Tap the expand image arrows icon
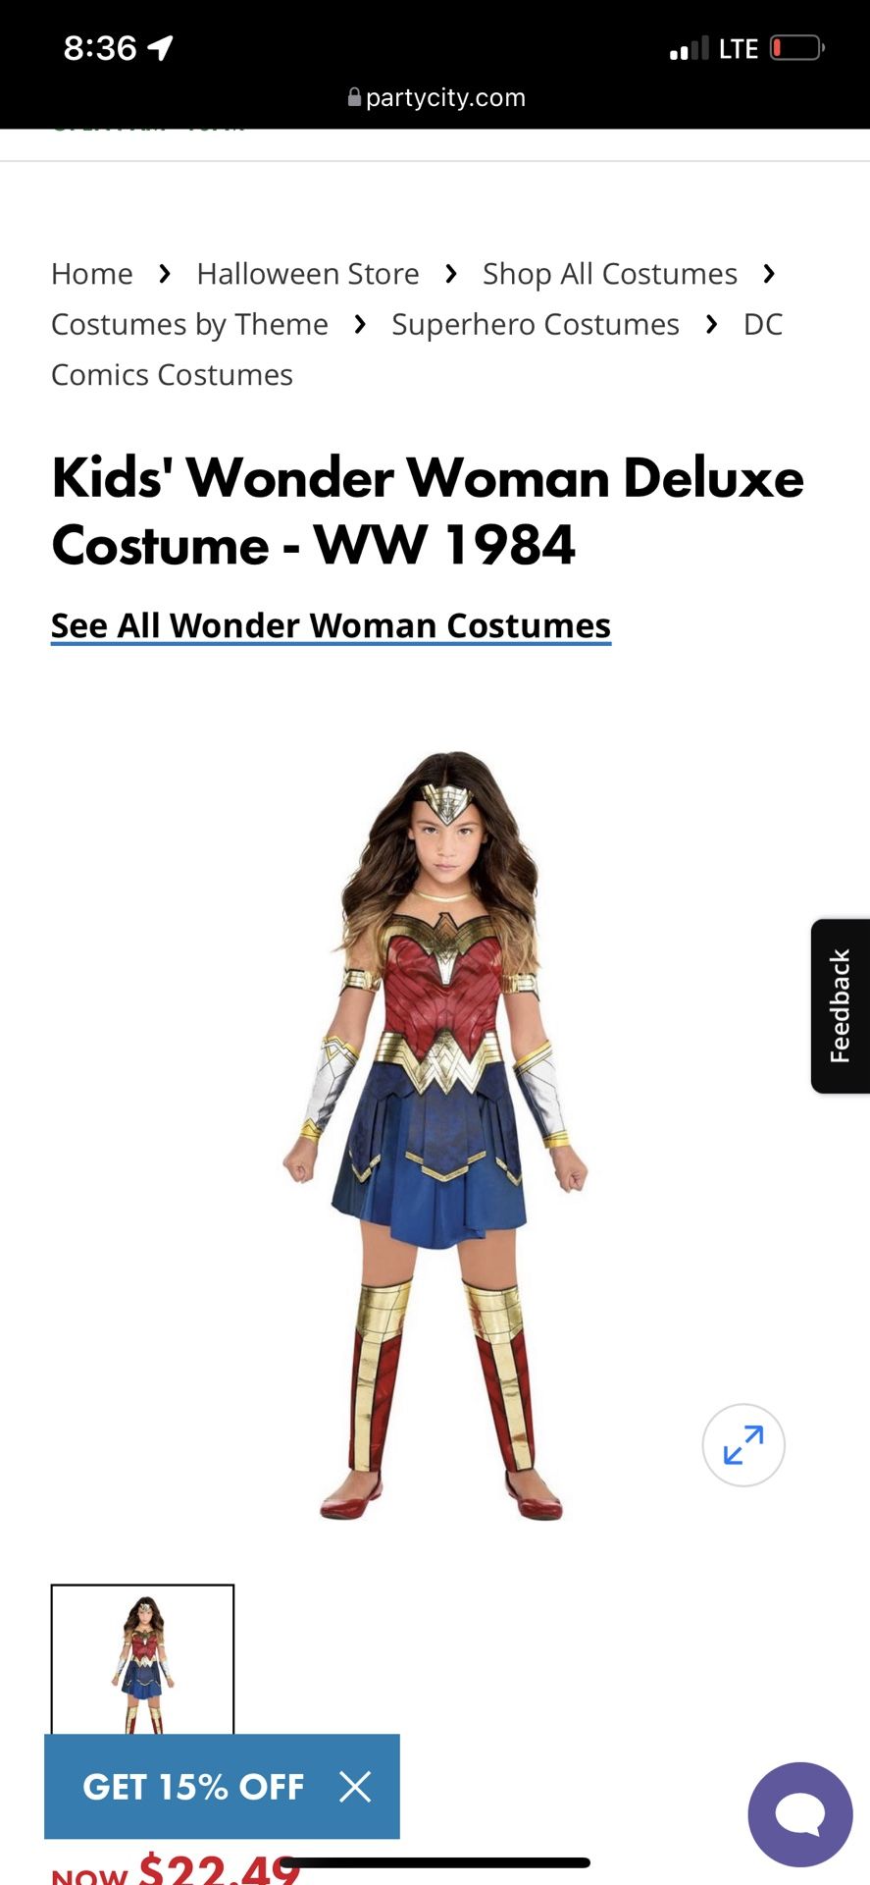 (x=743, y=1444)
